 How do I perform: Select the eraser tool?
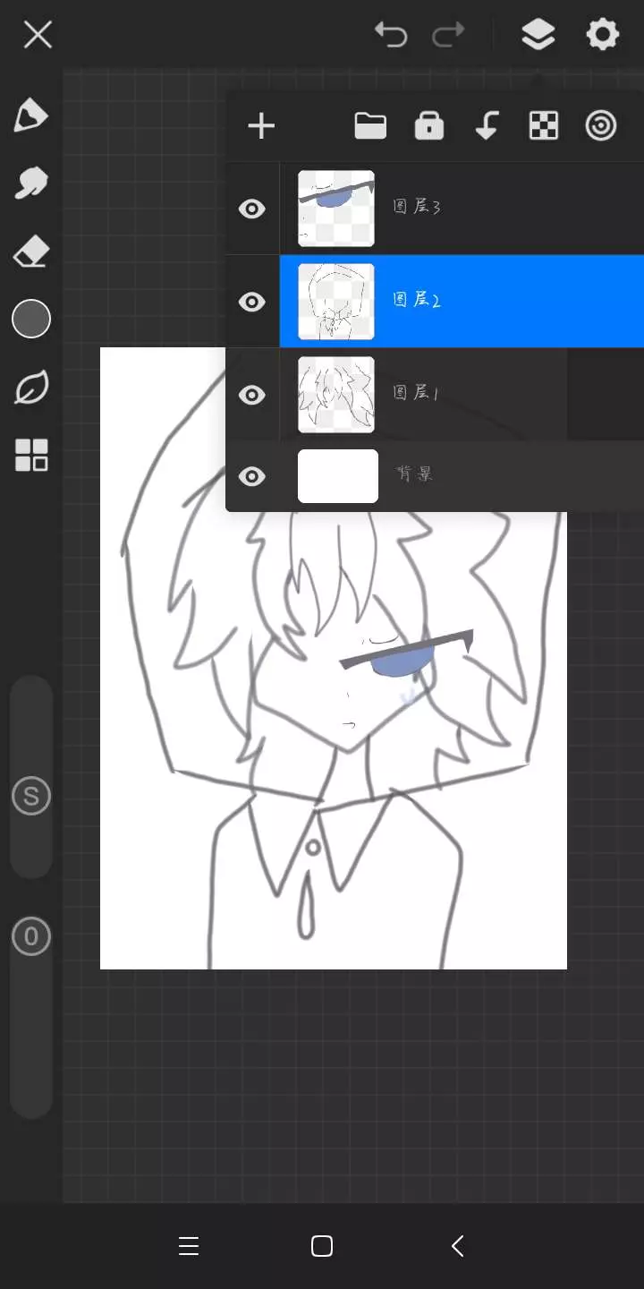(30, 252)
